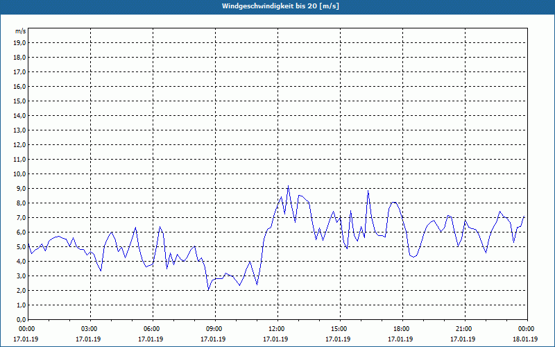Screen dimensions: 555x347
Task: Click the "16,0" y-axis label
Action: point(19,86)
